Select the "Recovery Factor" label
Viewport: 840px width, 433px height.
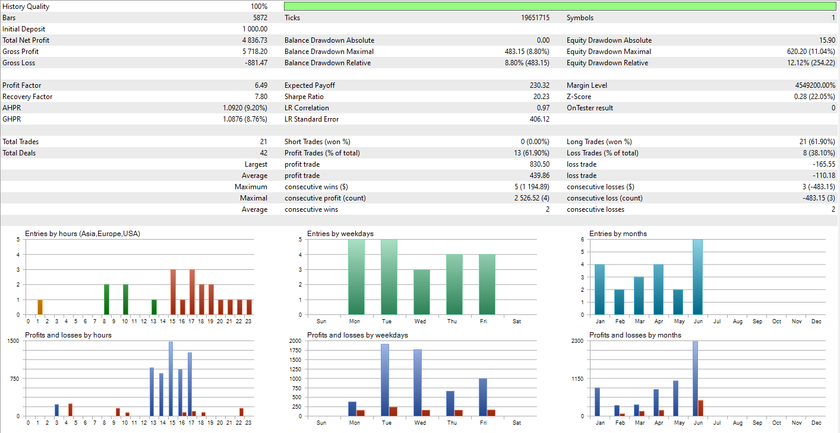click(27, 97)
